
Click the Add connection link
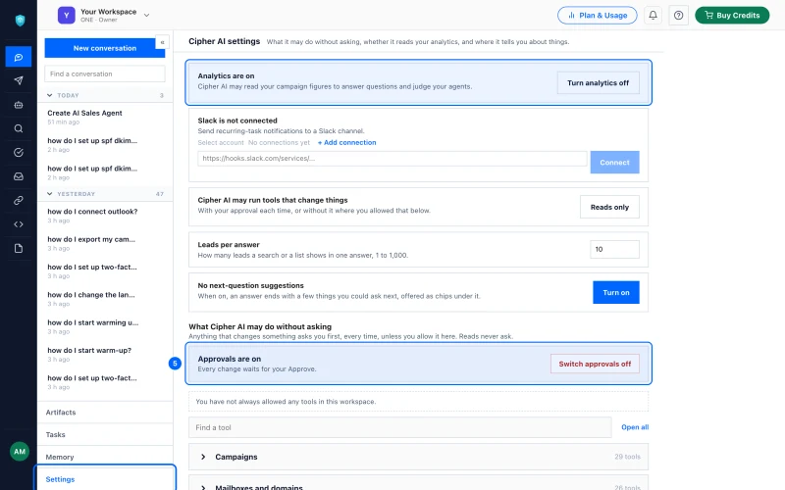(347, 142)
